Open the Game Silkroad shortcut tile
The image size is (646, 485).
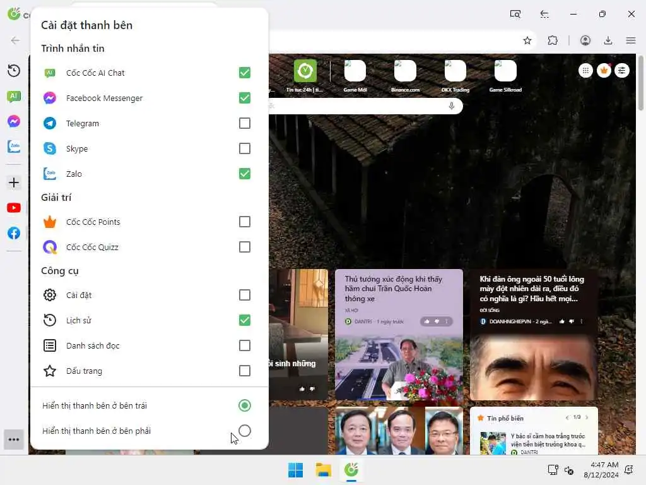505,76
